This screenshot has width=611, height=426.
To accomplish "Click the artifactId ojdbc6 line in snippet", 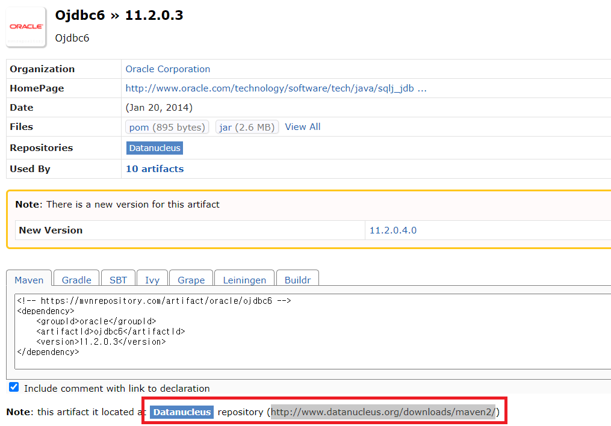I will (x=110, y=332).
